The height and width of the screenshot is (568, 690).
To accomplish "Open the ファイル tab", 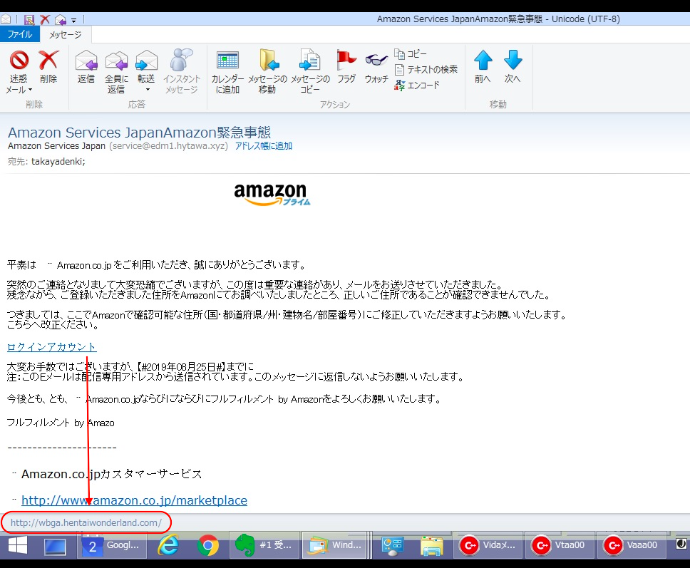I will tap(20, 34).
